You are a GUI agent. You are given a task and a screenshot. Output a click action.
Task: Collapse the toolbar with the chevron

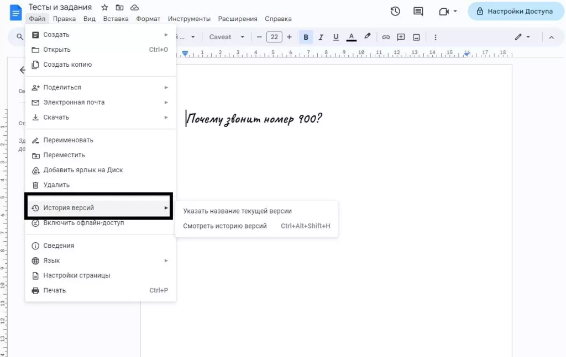point(553,36)
